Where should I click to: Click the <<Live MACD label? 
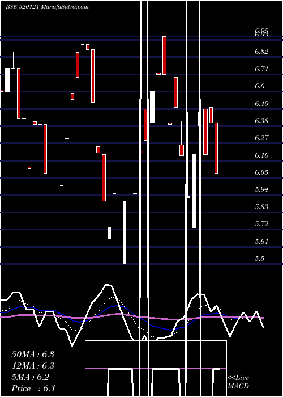tap(238, 382)
